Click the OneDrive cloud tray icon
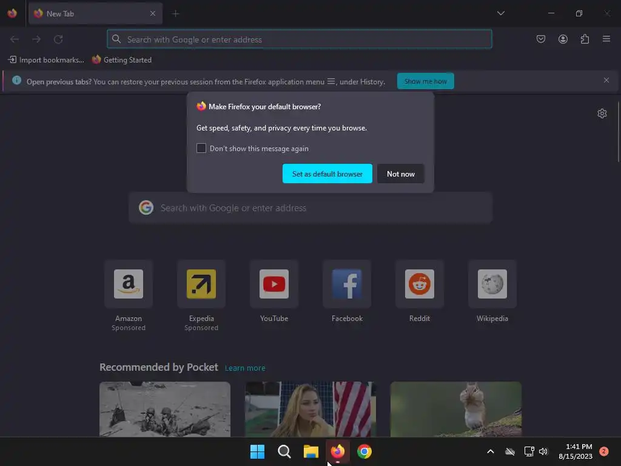The width and height of the screenshot is (621, 466). coord(510,451)
